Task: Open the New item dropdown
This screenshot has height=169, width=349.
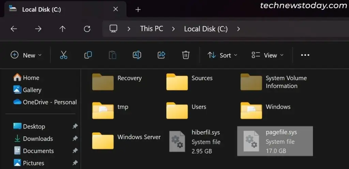Action: click(x=26, y=55)
